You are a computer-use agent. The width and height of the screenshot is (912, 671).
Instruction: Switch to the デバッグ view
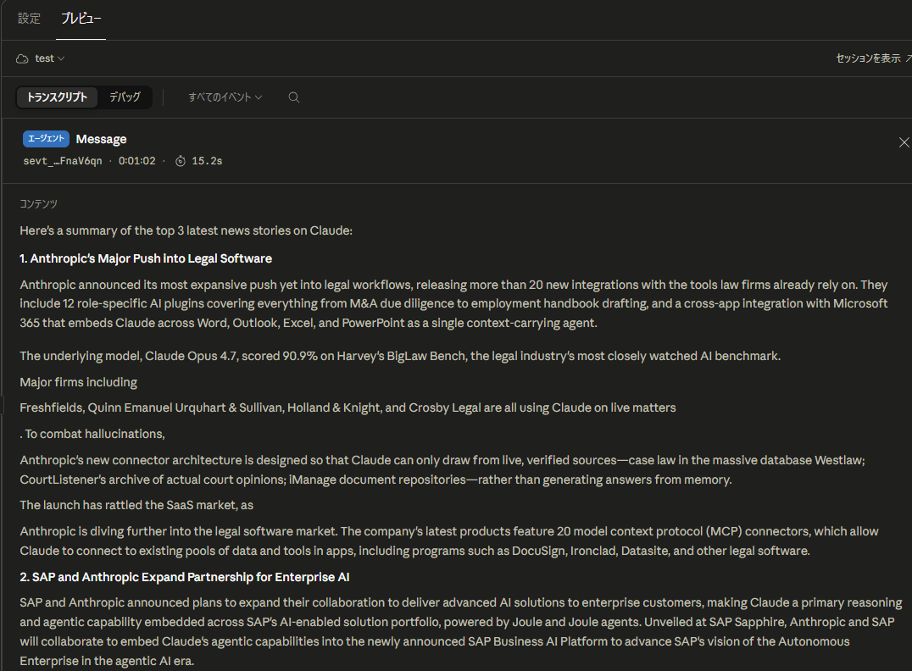125,97
